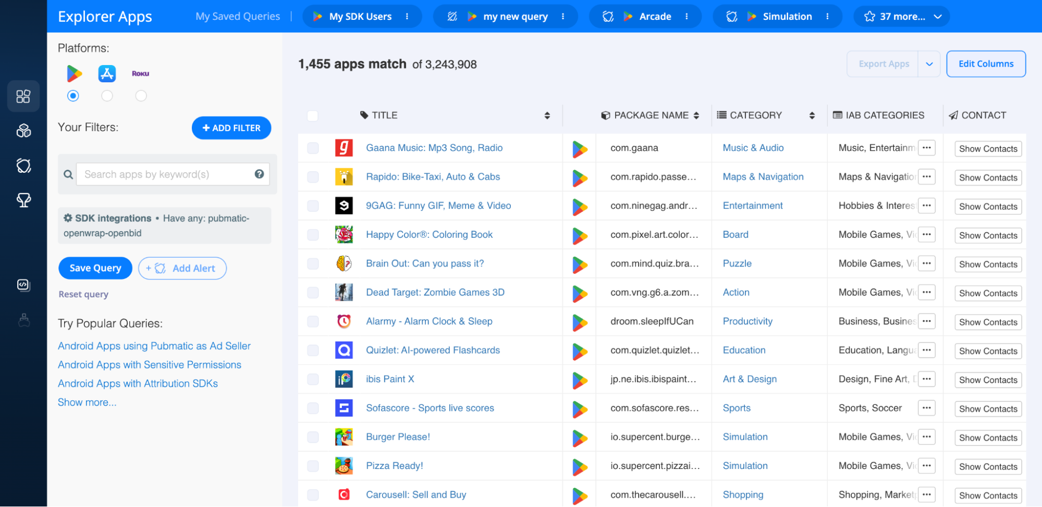Open my new query kebab menu

[563, 17]
